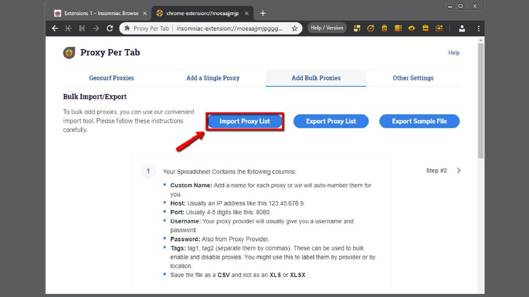This screenshot has height=297, width=529.
Task: Close the Extensions 1 tab
Action: coord(145,13)
